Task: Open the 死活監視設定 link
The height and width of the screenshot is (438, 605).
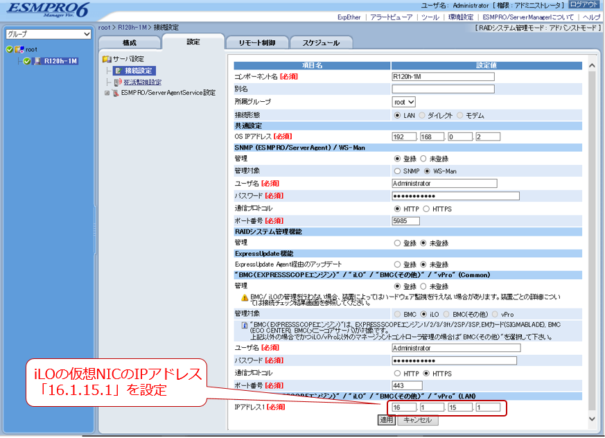Action: click(142, 82)
